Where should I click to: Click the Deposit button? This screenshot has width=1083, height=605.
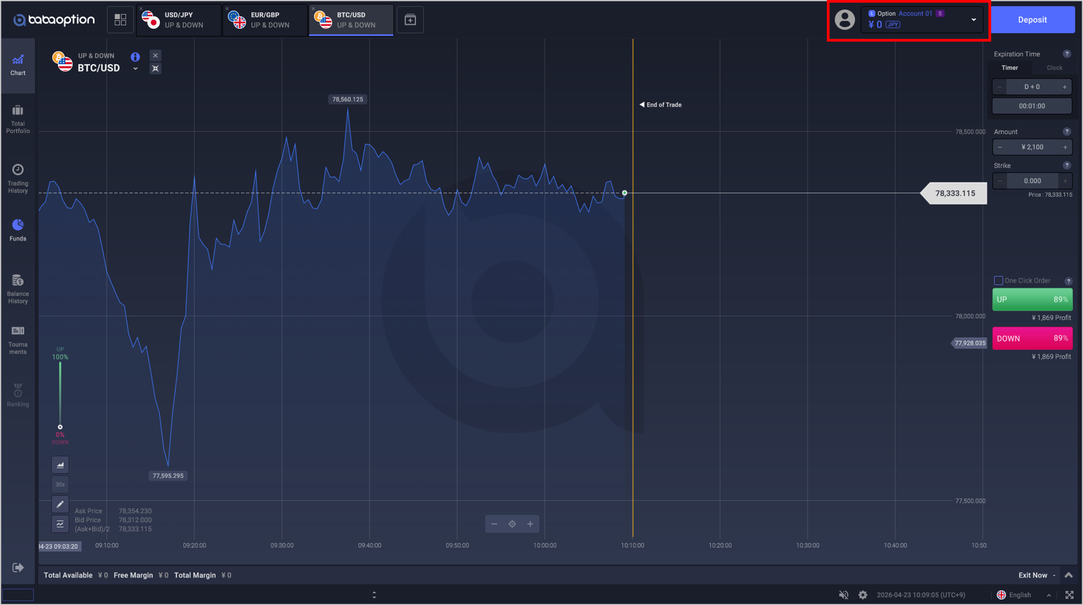click(1032, 20)
